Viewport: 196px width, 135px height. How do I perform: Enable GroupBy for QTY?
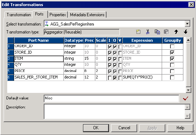click(x=172, y=65)
